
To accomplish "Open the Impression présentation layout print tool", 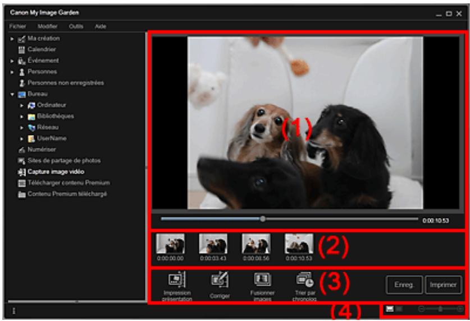I will click(177, 286).
